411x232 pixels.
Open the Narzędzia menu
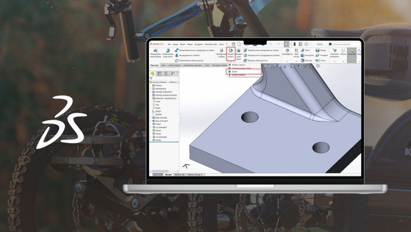199,44
